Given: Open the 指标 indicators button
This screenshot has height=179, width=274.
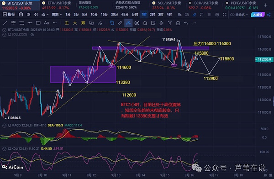Looking at the screenshot, I should pyautogui.click(x=9, y=15).
